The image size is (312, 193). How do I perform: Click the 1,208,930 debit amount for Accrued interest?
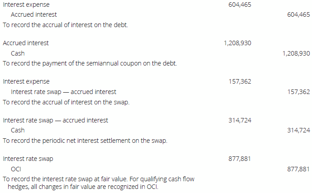pyautogui.click(x=237, y=43)
